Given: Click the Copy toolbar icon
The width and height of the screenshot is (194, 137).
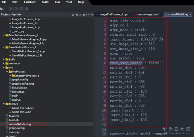Looking at the screenshot, I should (16, 9).
